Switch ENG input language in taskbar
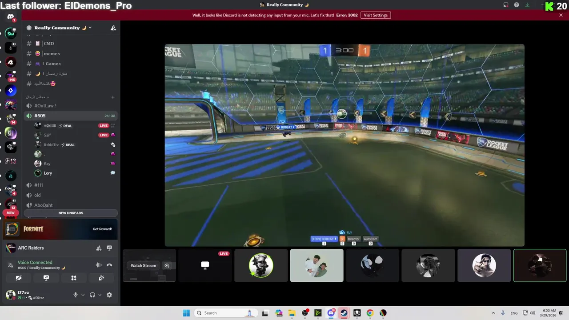The height and width of the screenshot is (320, 569). (514, 313)
